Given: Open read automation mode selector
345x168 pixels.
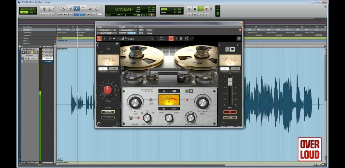Looking at the screenshot, I should [33, 59].
